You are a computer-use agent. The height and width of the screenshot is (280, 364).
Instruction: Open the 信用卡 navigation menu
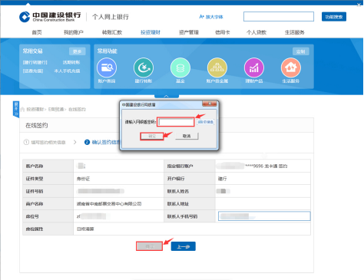pyautogui.click(x=222, y=32)
